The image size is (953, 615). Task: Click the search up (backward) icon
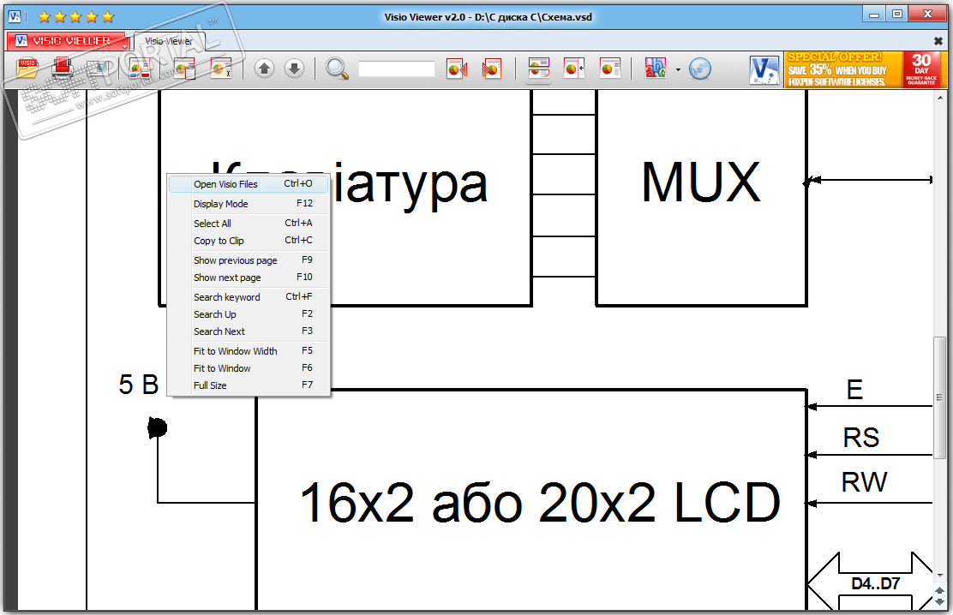(457, 69)
